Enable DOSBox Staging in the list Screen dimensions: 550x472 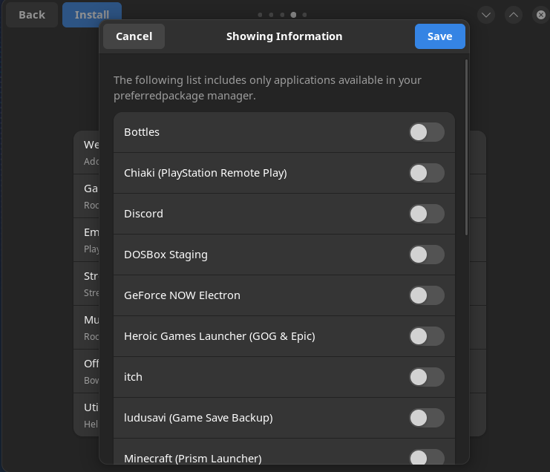tap(426, 255)
